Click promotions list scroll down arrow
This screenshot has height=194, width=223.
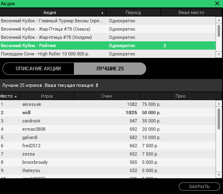coord(219,55)
